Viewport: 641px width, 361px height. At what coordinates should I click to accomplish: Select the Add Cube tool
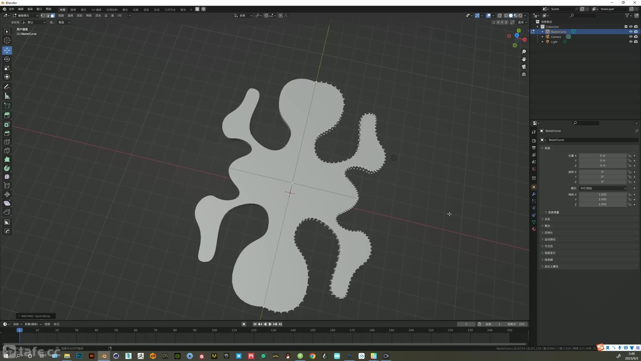point(7,106)
